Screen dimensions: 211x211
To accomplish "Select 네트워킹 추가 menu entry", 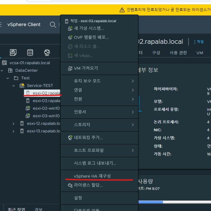I will (99, 137).
